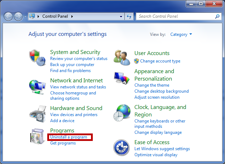
Task: Click the search magnifier icon
Action: (217, 16)
